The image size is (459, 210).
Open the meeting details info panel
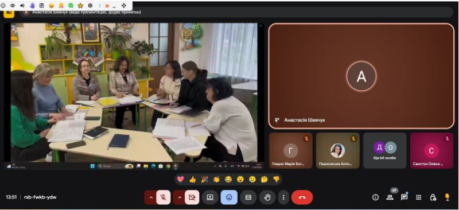click(375, 197)
